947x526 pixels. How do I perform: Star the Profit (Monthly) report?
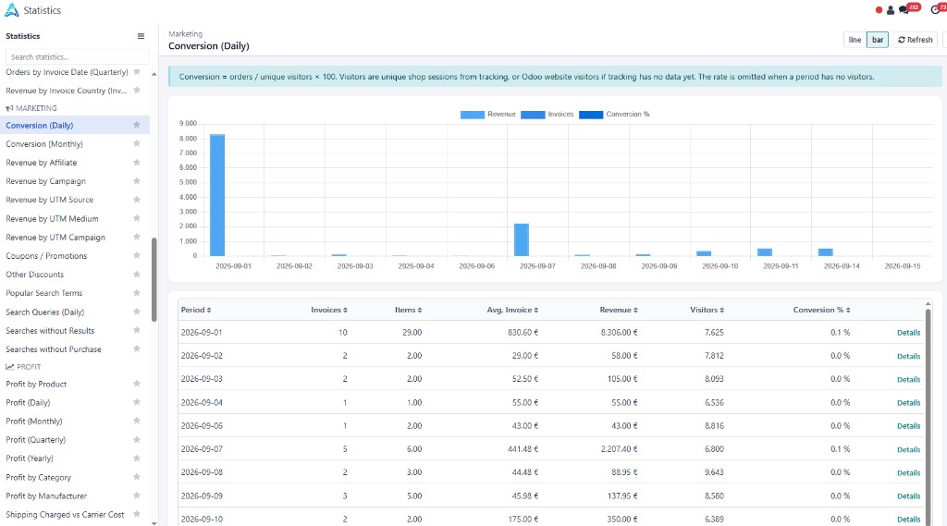coord(137,421)
